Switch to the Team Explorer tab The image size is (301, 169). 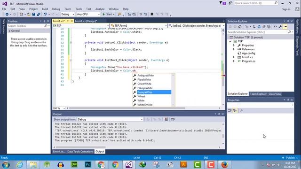coord(258,94)
